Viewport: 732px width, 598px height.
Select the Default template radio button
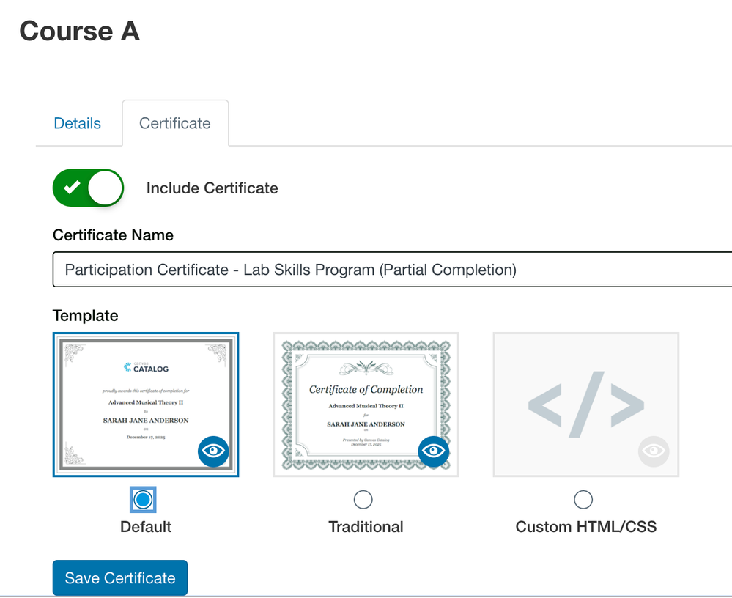pos(143,500)
